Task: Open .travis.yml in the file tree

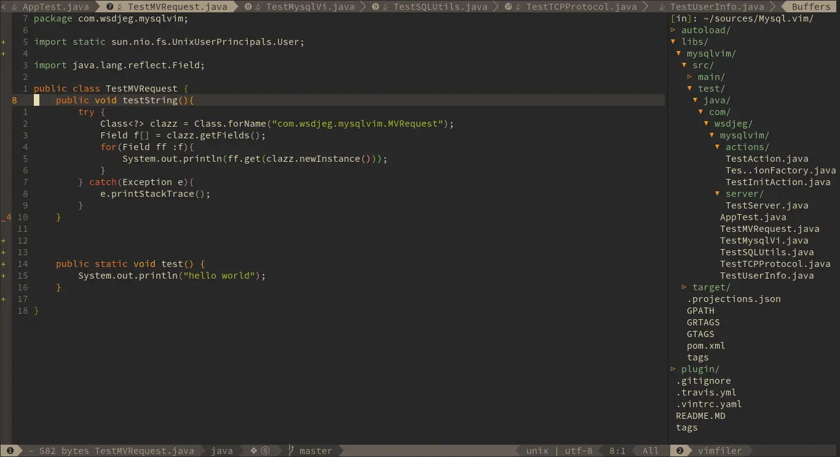Action: click(706, 392)
